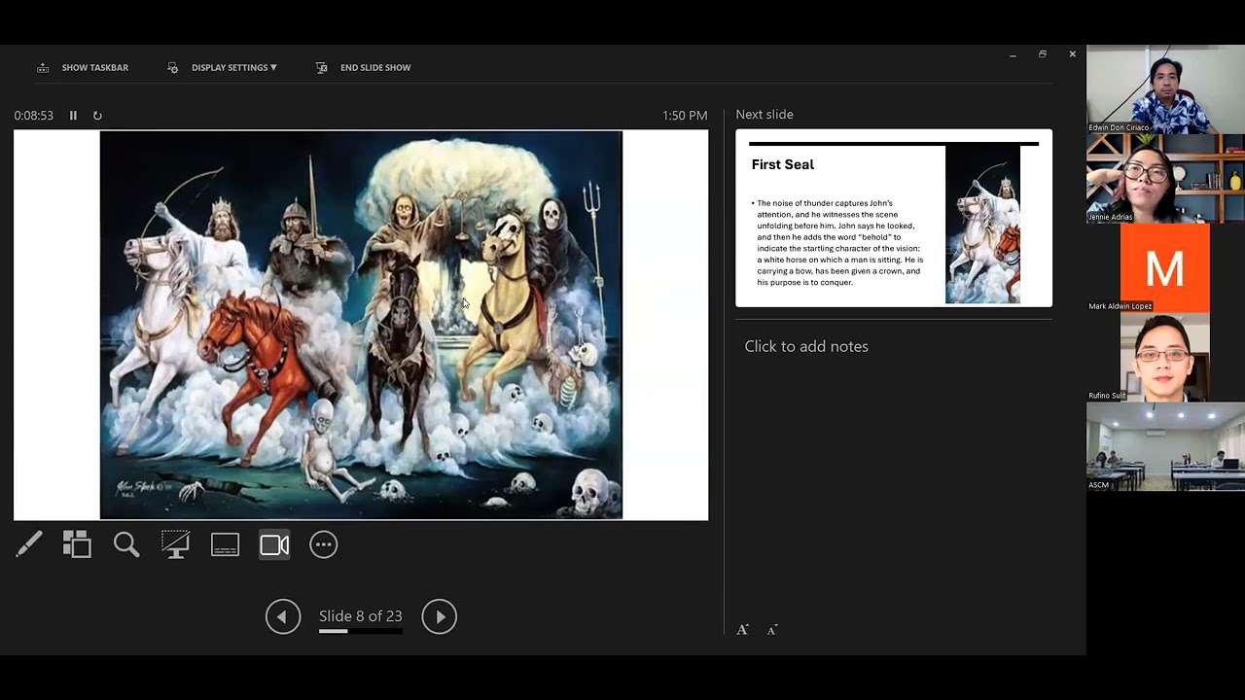The height and width of the screenshot is (700, 1245).
Task: Click the slide progress bar under Slide 8 of 23
Action: point(361,631)
